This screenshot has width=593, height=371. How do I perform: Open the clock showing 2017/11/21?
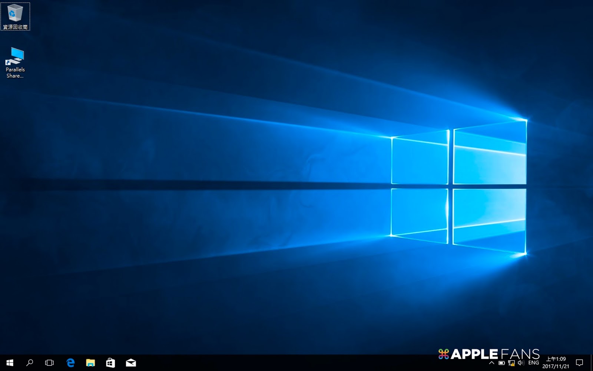click(556, 362)
